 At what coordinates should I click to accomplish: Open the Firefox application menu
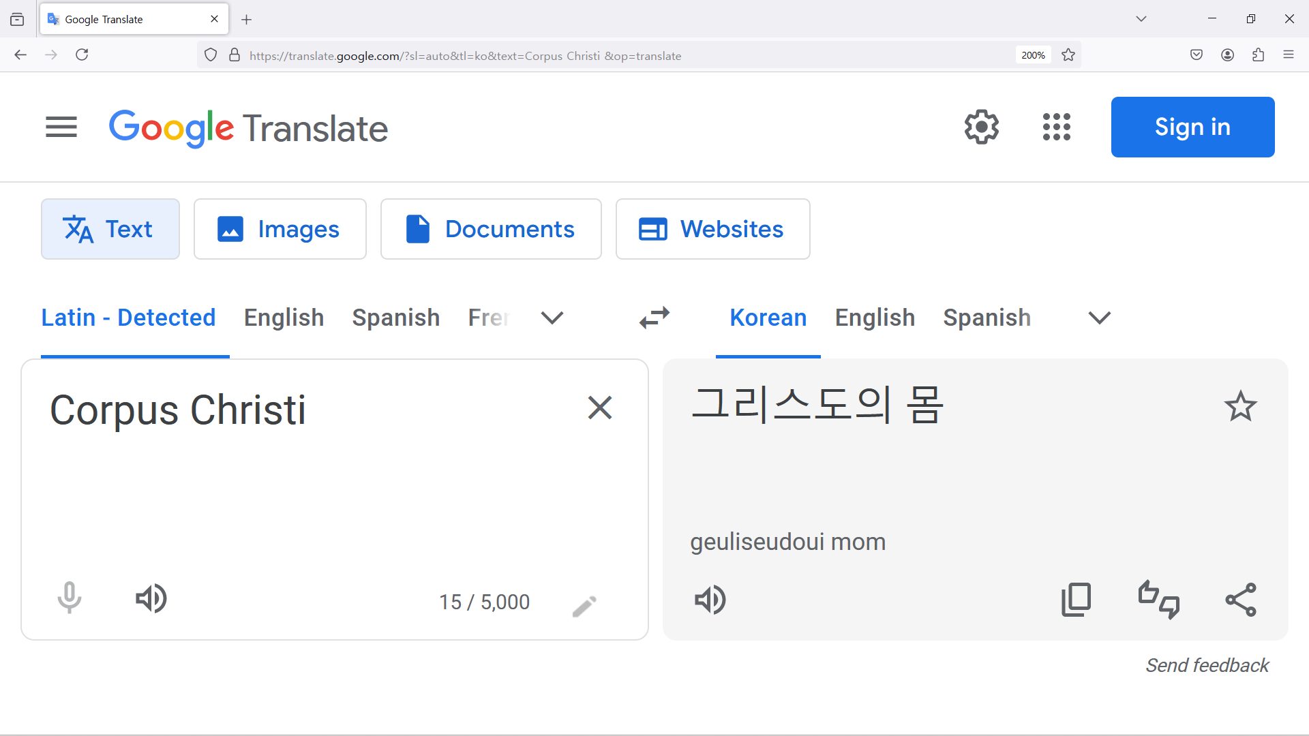pyautogui.click(x=1289, y=55)
